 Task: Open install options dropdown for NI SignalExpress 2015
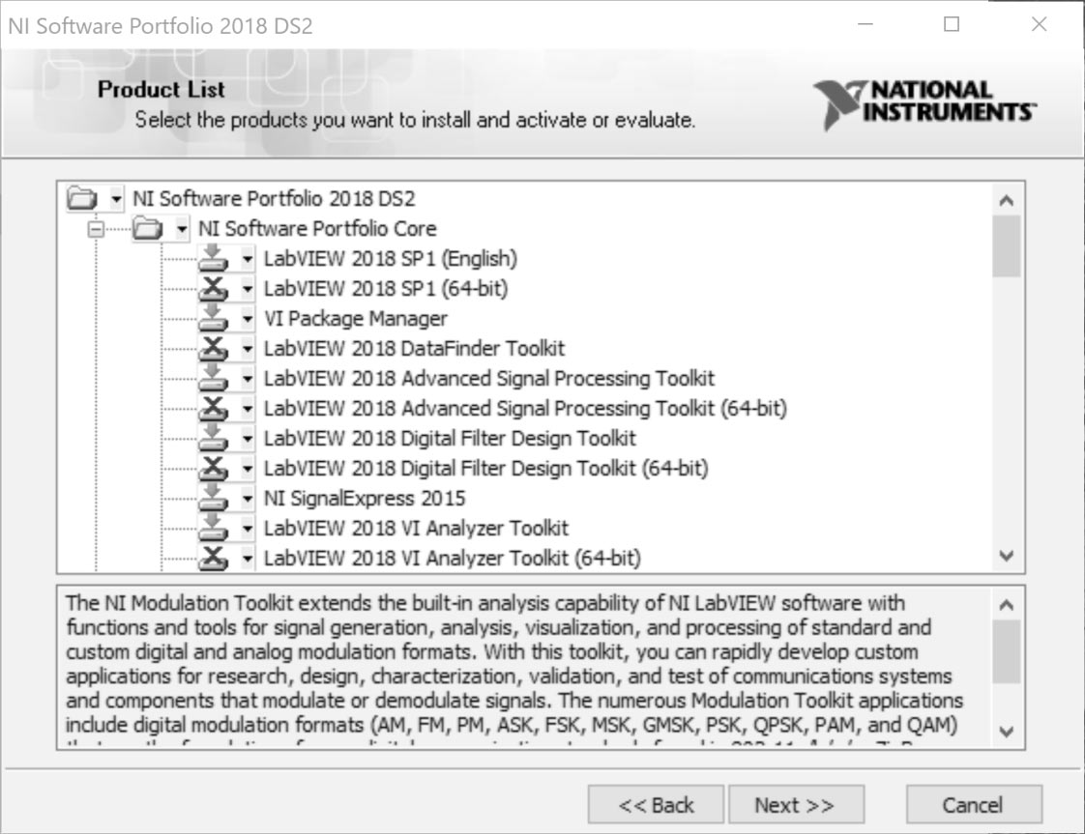click(248, 500)
